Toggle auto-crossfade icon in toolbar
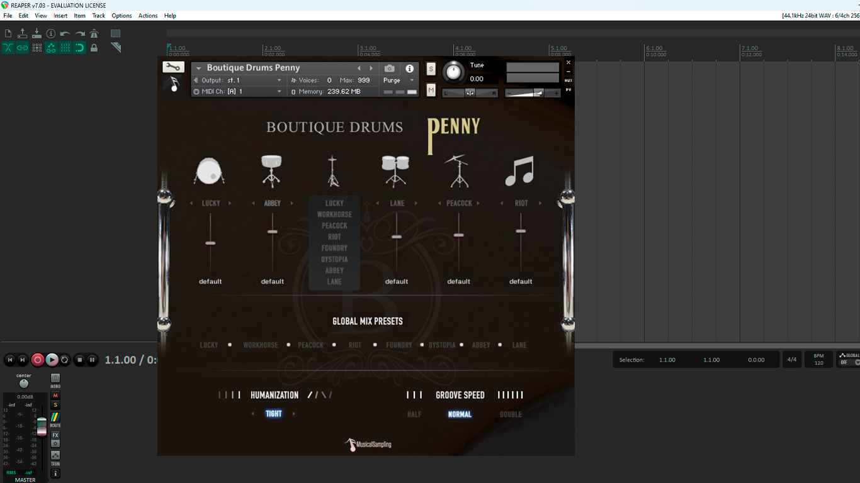This screenshot has width=860, height=483. [x=8, y=48]
